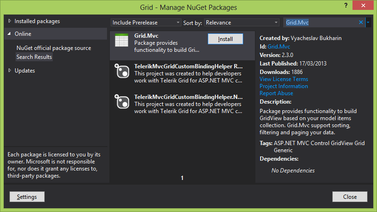Screen dimensions: 377x212
Task: Click the Report Abuse link
Action: (x=277, y=93)
